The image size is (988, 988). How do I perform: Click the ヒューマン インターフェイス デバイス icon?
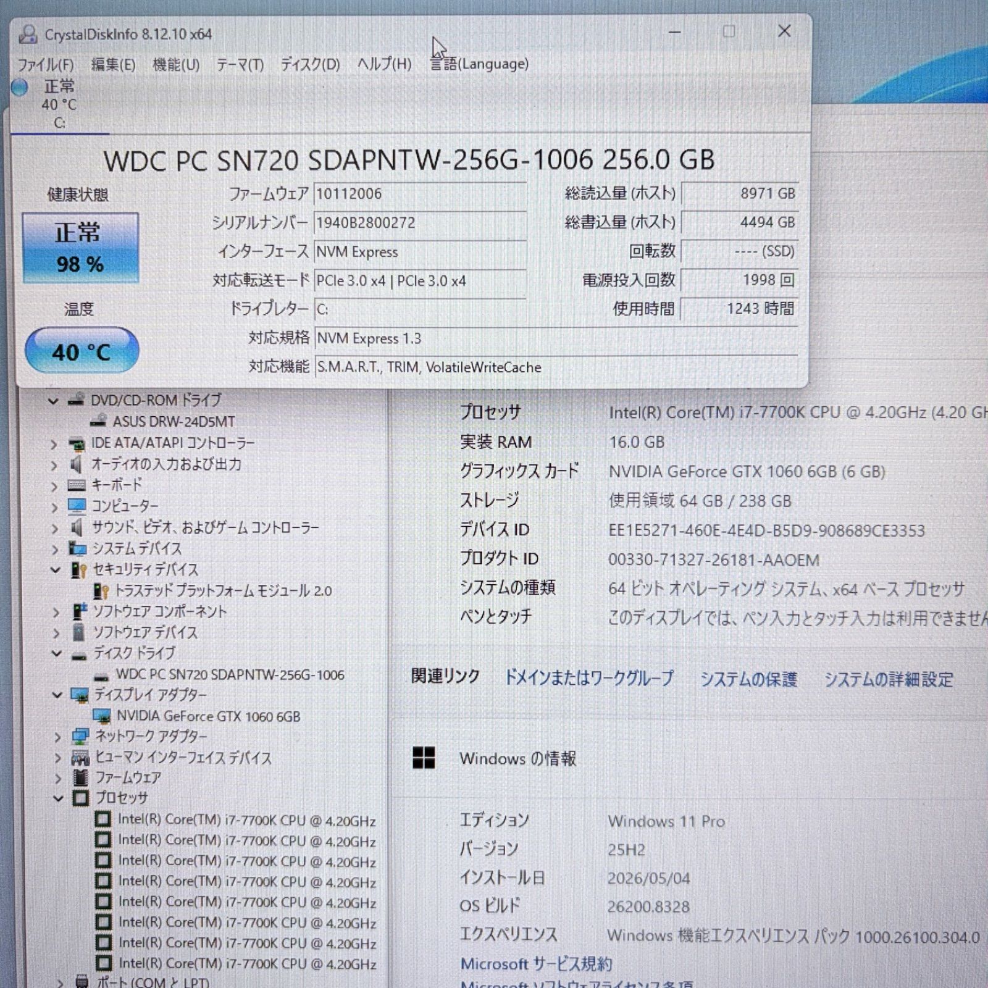tap(80, 758)
